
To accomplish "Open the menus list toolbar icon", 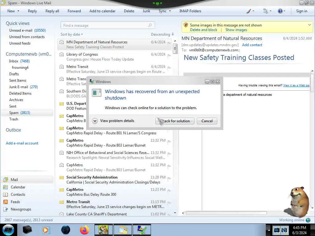I will [x=265, y=11].
